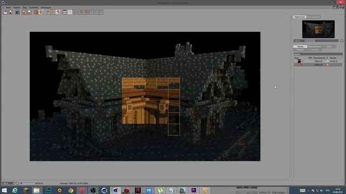
Task: Click the white grid toolbar icon
Action: coord(70,12)
